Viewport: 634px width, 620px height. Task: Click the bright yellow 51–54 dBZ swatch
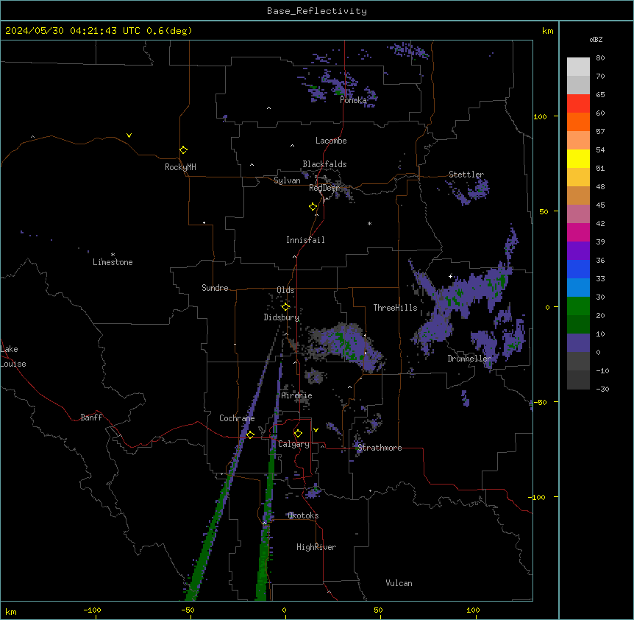coord(578,158)
